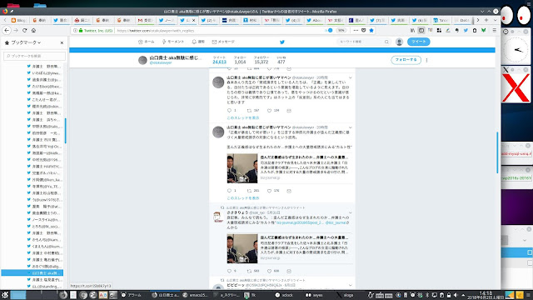Select highlighted 山口貴士 bookmark row

click(x=32, y=272)
